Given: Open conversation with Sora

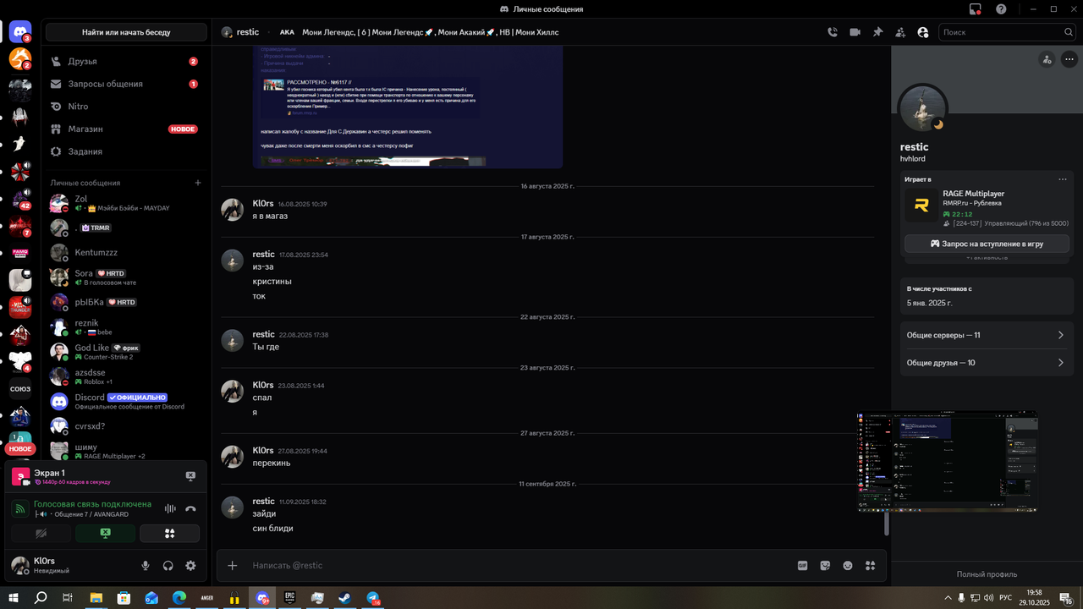Looking at the screenshot, I should pyautogui.click(x=126, y=277).
